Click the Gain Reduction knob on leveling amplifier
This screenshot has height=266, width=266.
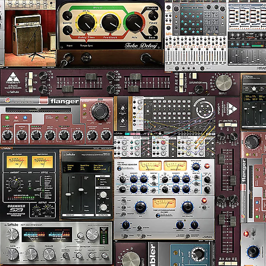click(187, 207)
